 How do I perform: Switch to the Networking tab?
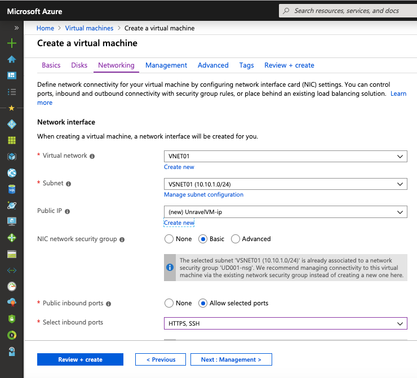(116, 65)
